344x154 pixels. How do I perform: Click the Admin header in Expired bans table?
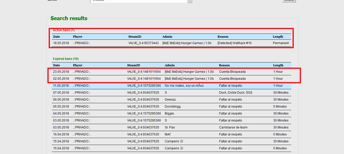tap(170, 65)
